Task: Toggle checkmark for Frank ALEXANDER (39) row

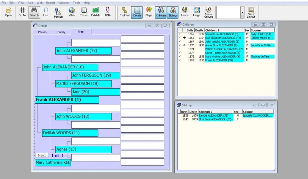Action: point(180,60)
